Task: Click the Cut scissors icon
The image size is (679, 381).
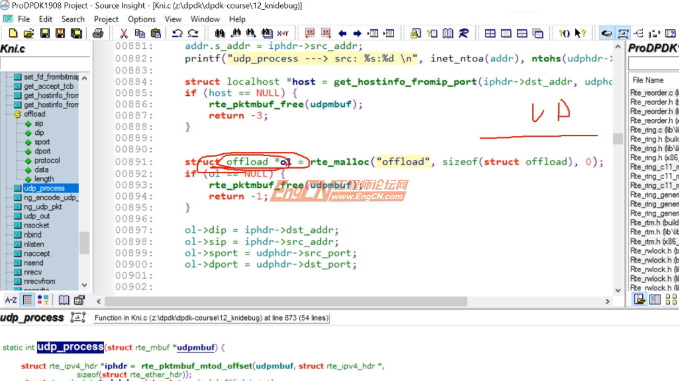Action: coord(124,33)
